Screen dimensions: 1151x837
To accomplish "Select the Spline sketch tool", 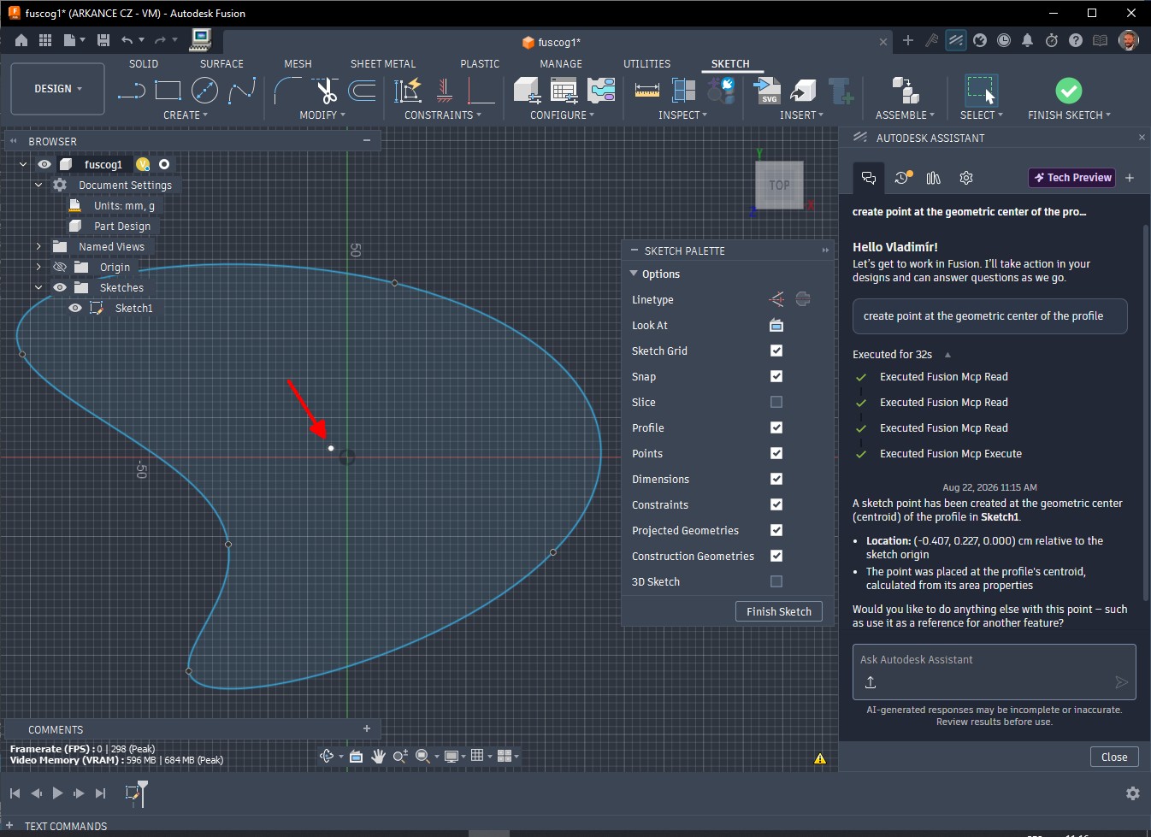I will pyautogui.click(x=242, y=91).
